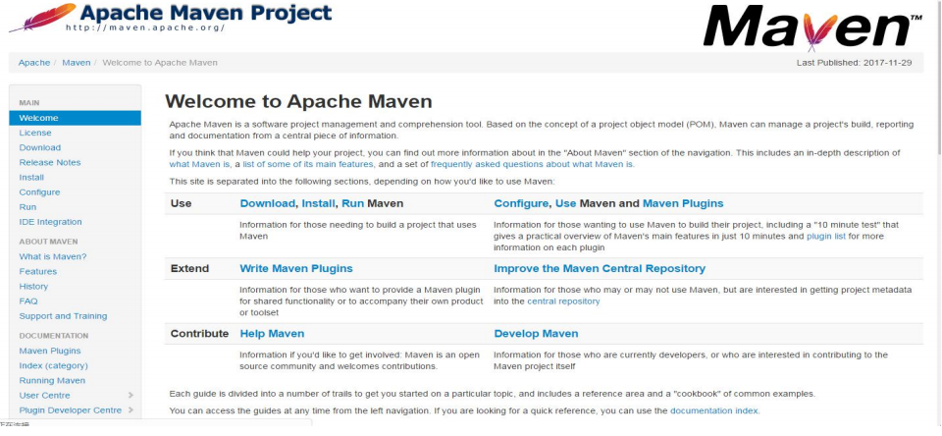Follow the 'plugin list' inline link
Viewport: 942px width, 436px height.
tap(826, 237)
